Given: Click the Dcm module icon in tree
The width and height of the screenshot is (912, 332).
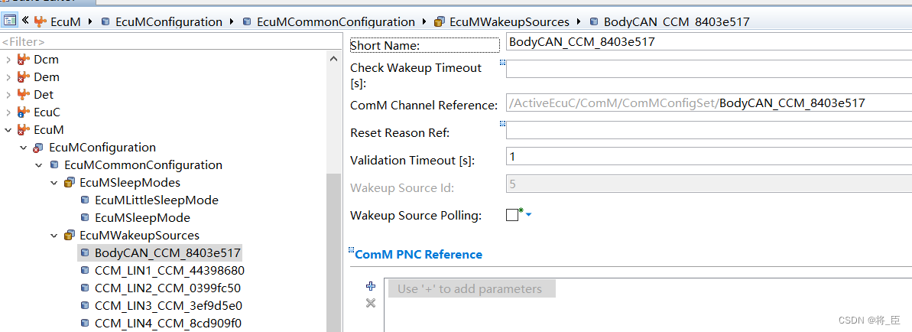Looking at the screenshot, I should coord(24,60).
